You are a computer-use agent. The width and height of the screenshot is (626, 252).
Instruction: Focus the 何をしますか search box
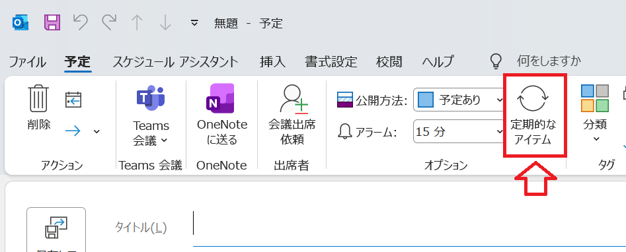549,61
